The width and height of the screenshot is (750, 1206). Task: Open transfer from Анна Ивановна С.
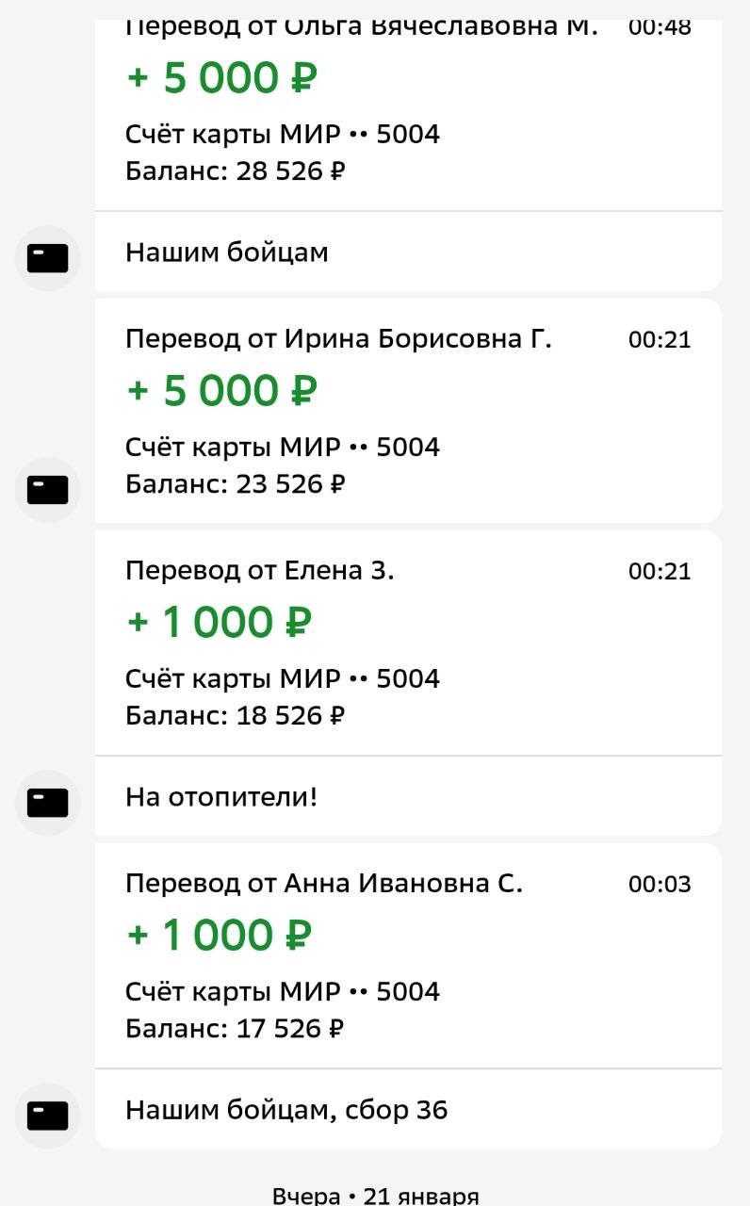(x=408, y=955)
